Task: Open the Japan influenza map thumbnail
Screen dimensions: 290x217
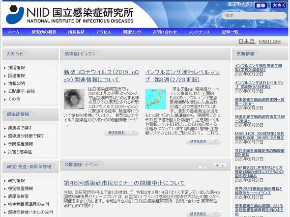Action: click(155, 99)
